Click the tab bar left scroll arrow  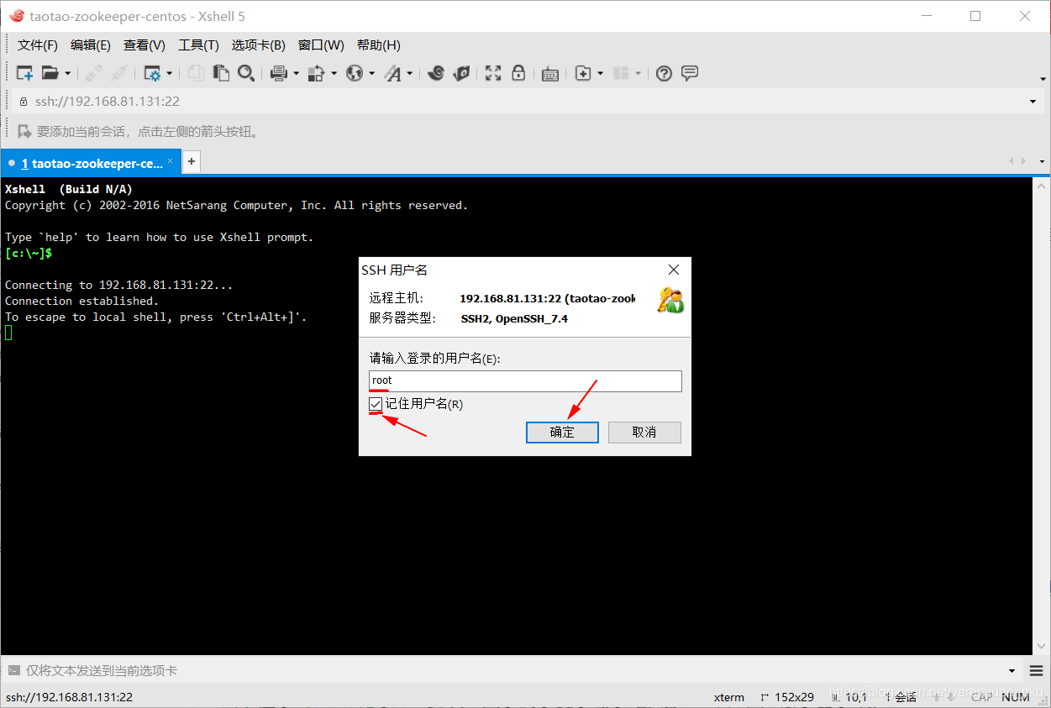tap(1012, 161)
